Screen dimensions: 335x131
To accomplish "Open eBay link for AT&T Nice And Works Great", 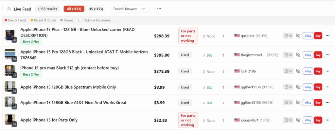I will [x=308, y=103].
